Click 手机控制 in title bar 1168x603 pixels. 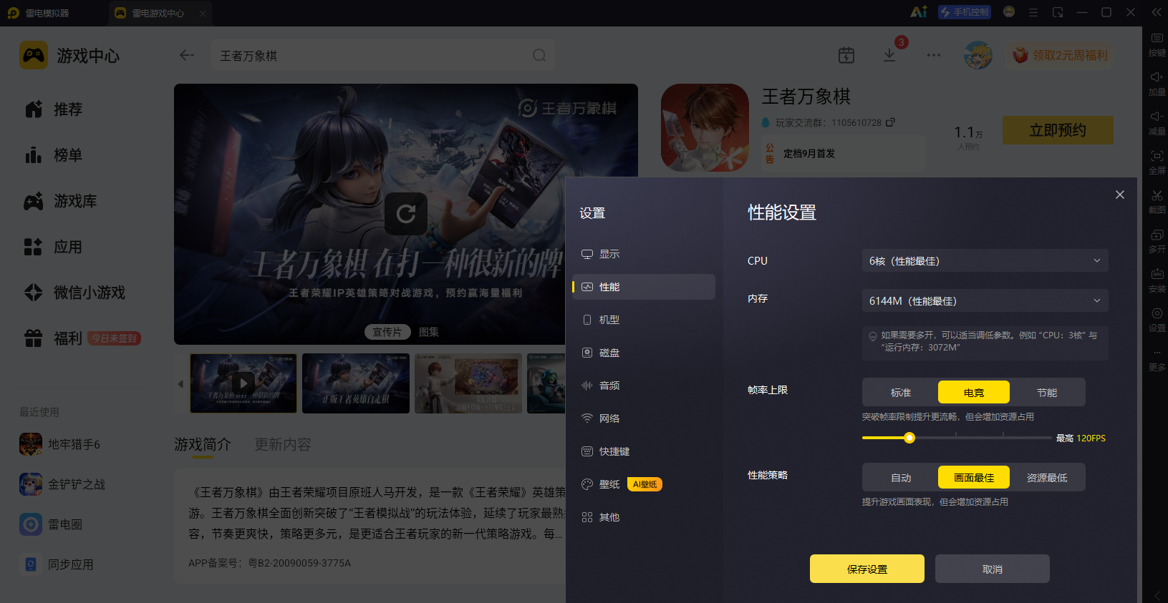[x=965, y=12]
